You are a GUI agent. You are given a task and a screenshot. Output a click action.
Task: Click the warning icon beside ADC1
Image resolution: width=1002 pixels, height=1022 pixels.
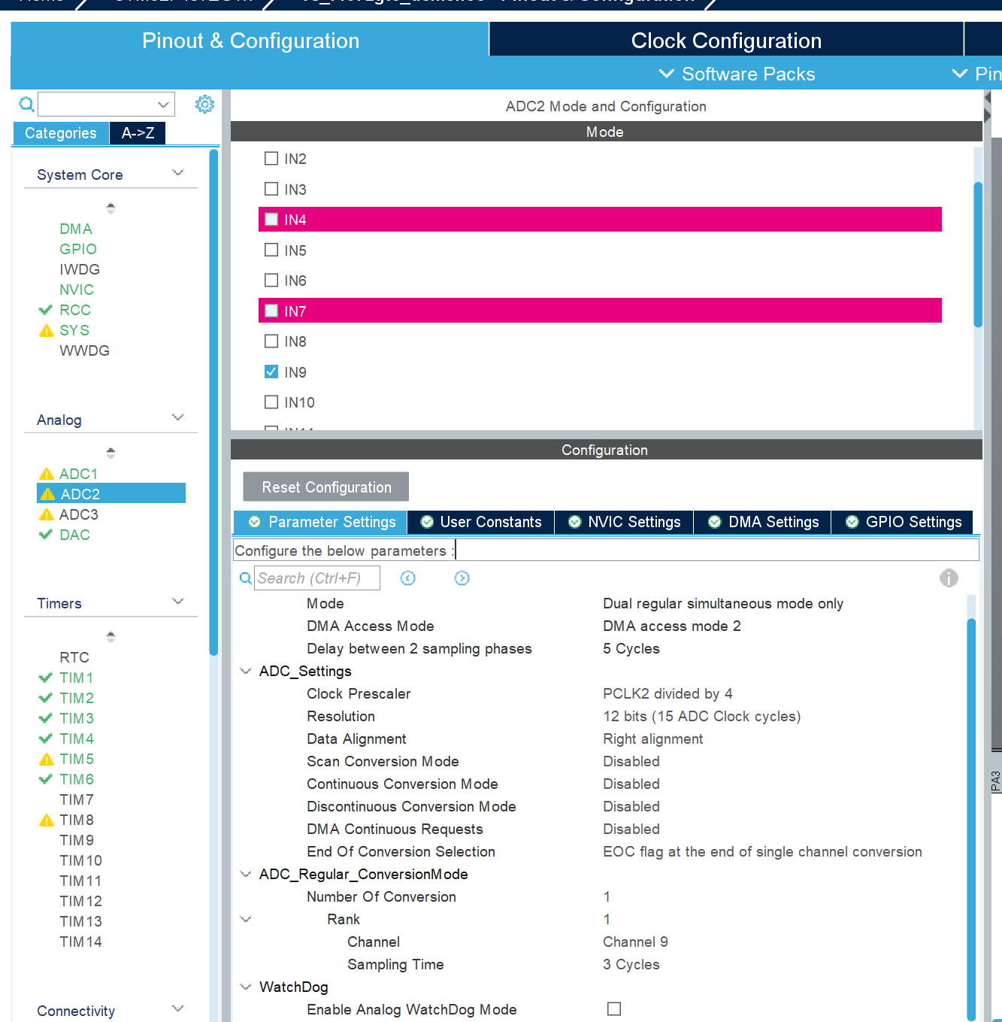pyautogui.click(x=46, y=474)
